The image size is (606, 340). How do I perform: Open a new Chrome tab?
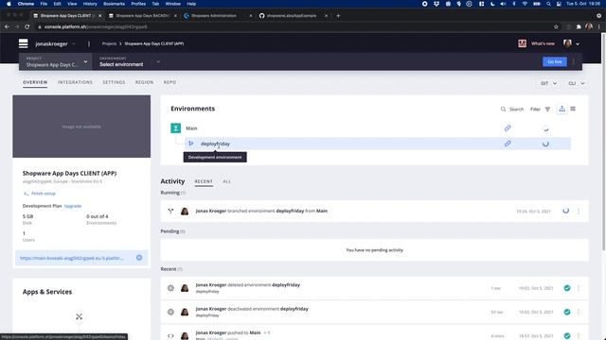[338, 16]
